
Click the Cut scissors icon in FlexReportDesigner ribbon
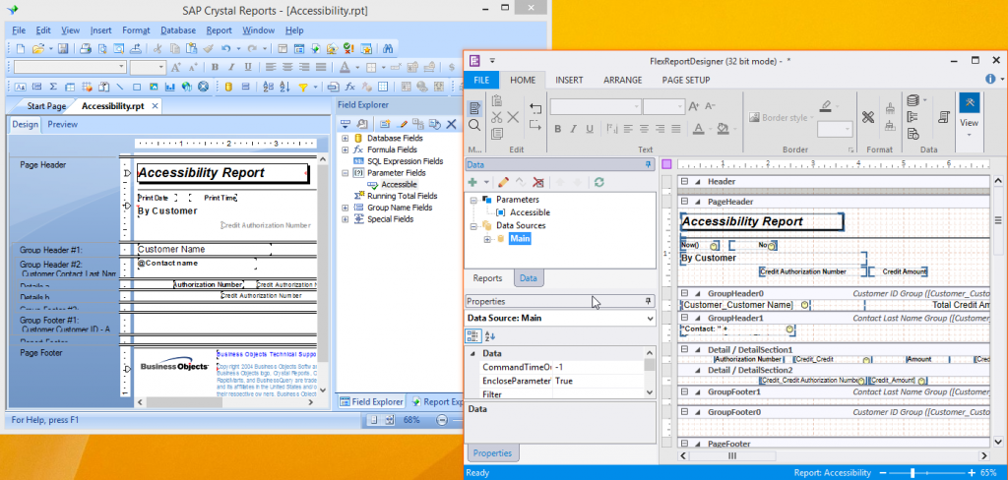coord(496,118)
